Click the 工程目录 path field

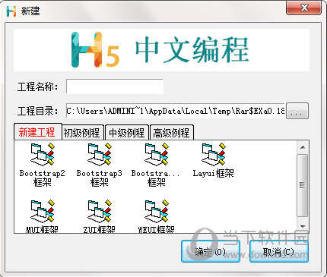(x=176, y=111)
